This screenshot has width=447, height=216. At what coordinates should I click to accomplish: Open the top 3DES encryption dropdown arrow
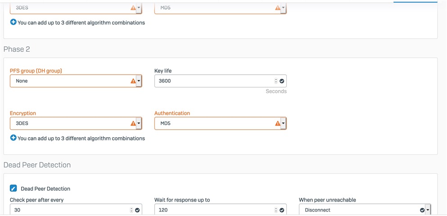click(x=139, y=8)
